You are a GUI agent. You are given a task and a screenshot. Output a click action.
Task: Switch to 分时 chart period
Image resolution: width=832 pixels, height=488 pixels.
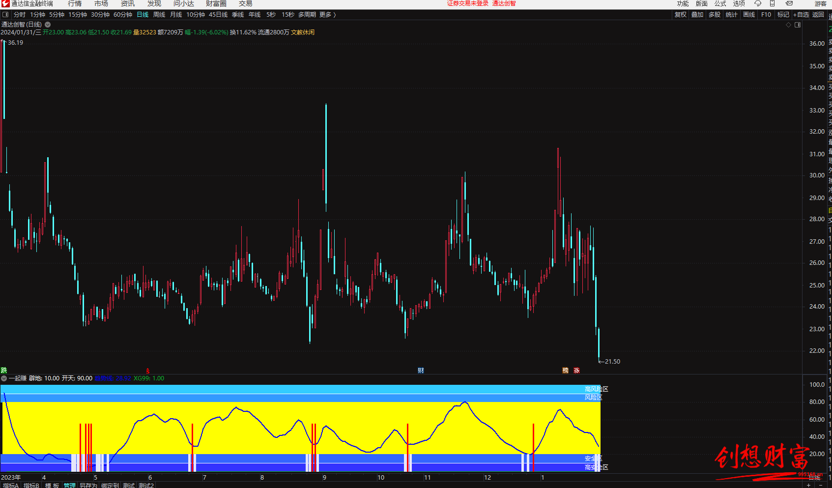[x=20, y=15]
